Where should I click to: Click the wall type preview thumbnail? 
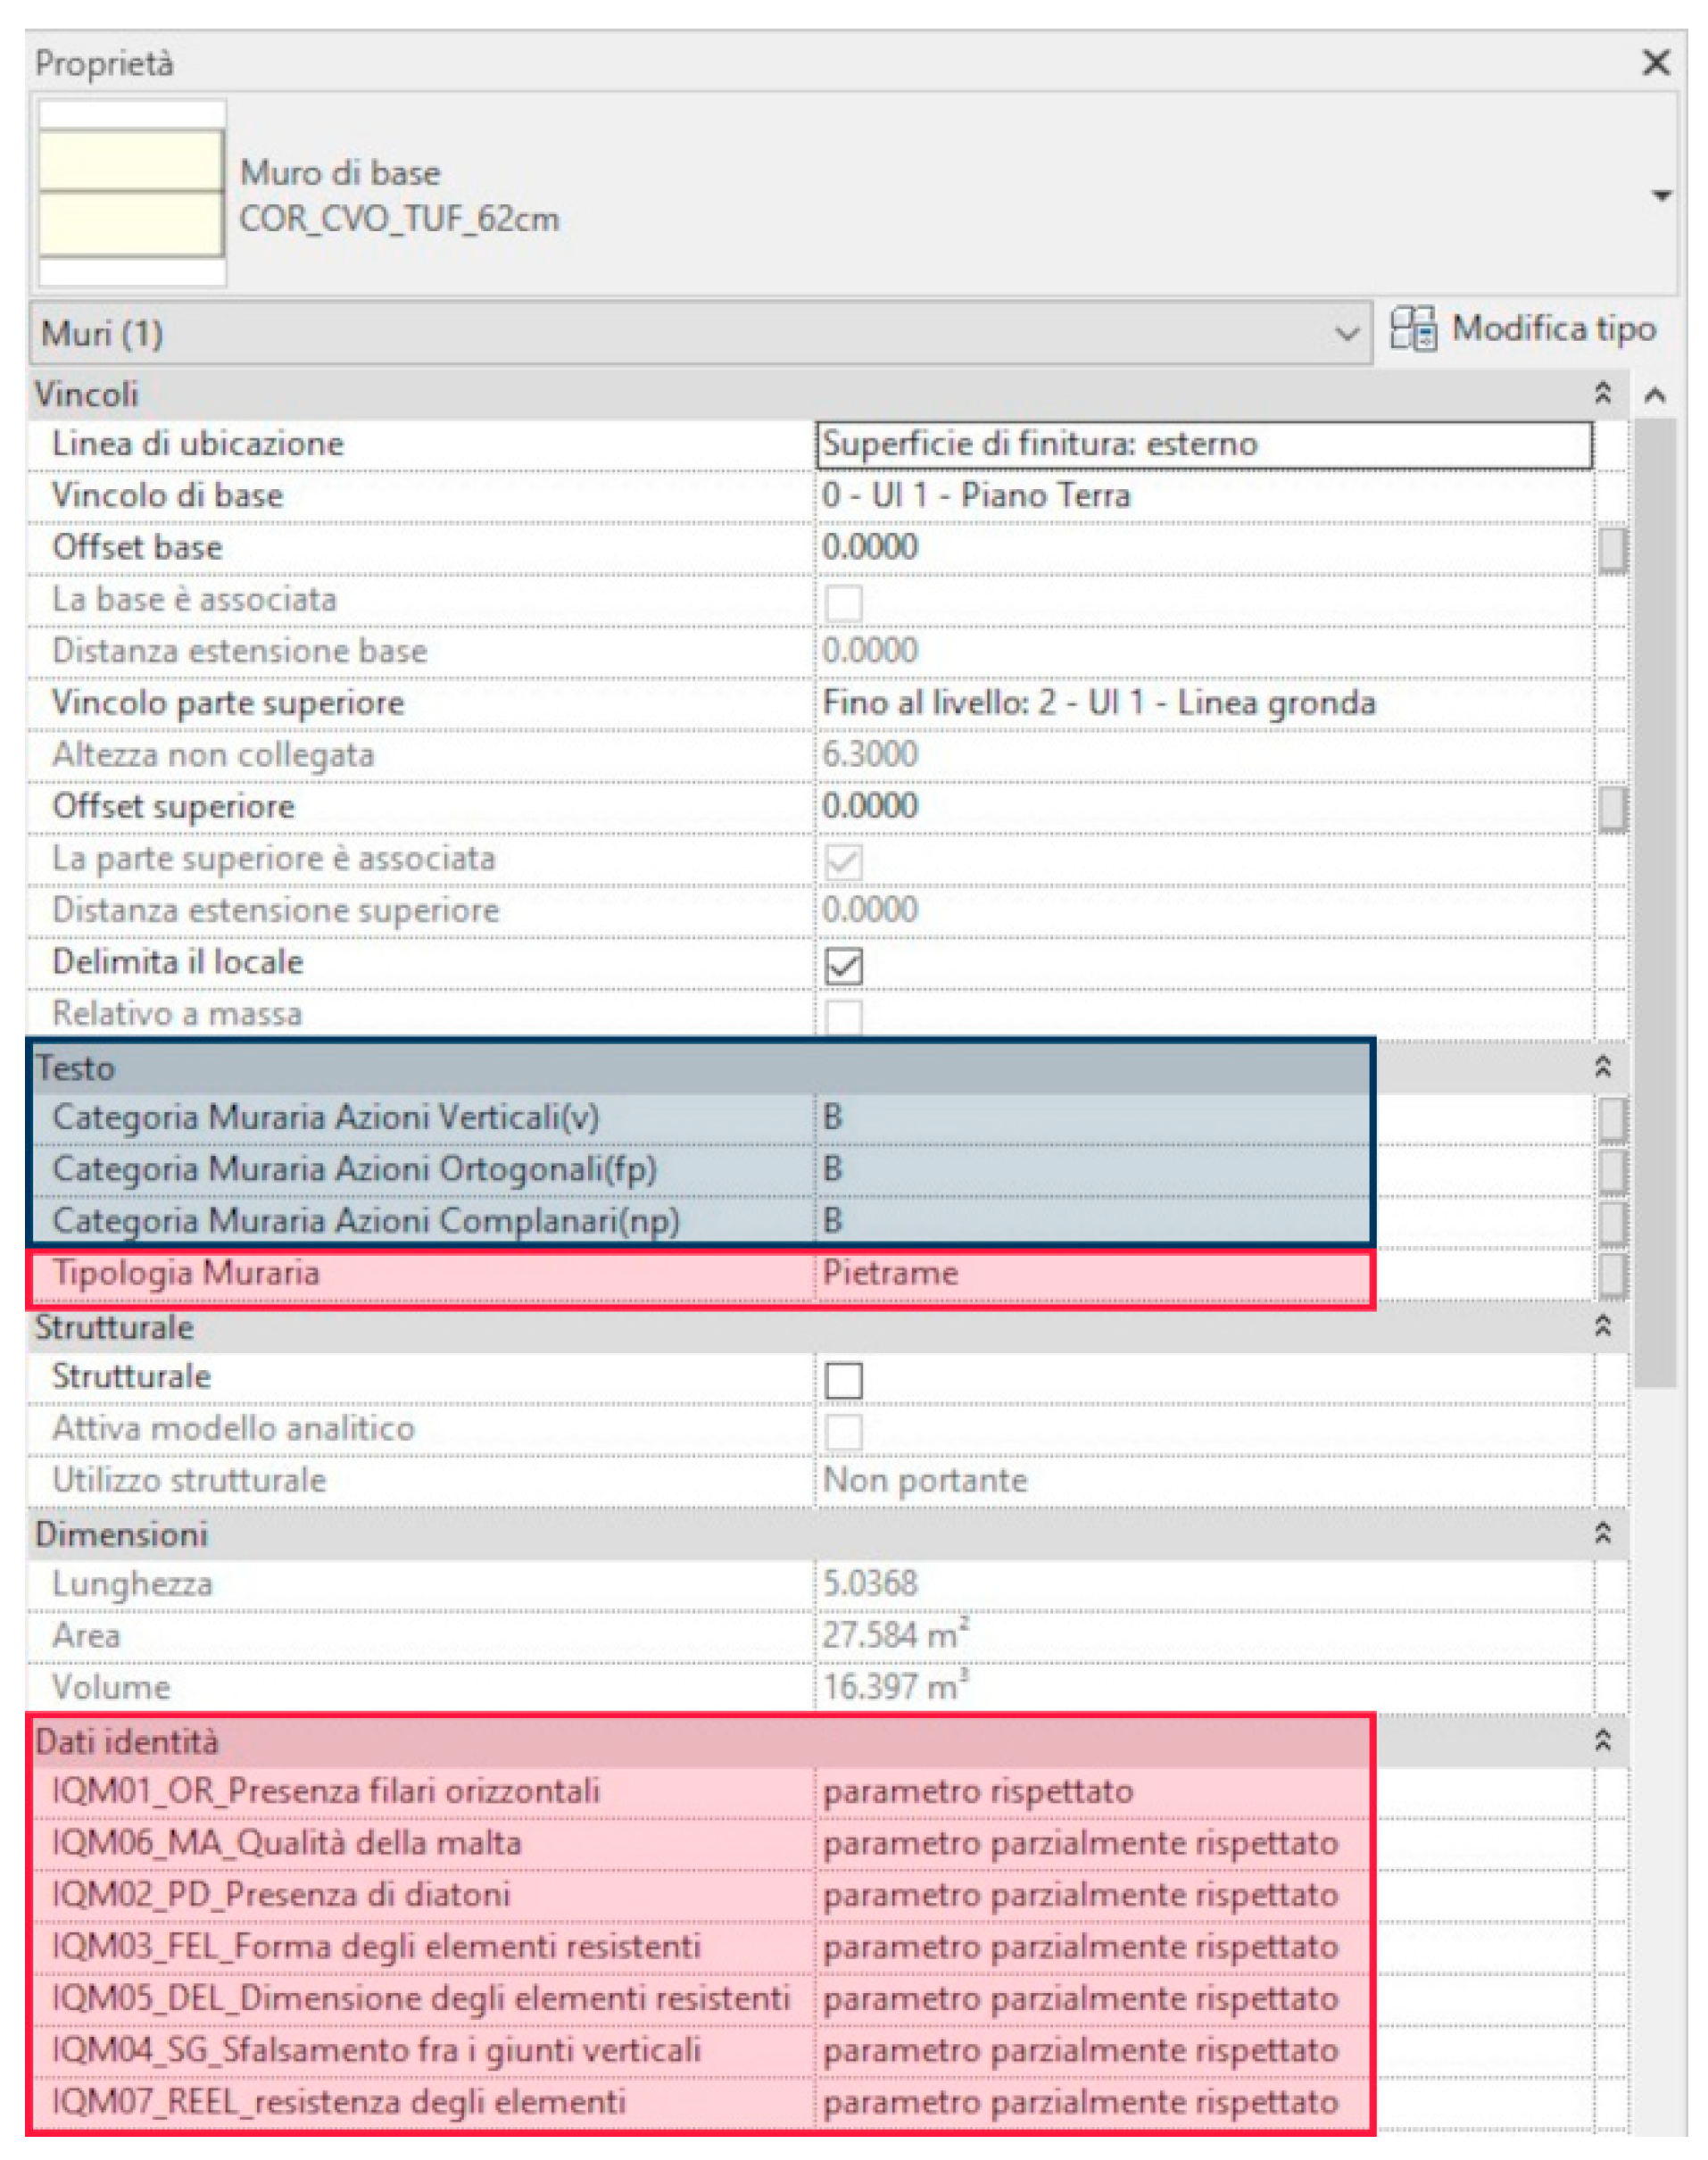(131, 193)
